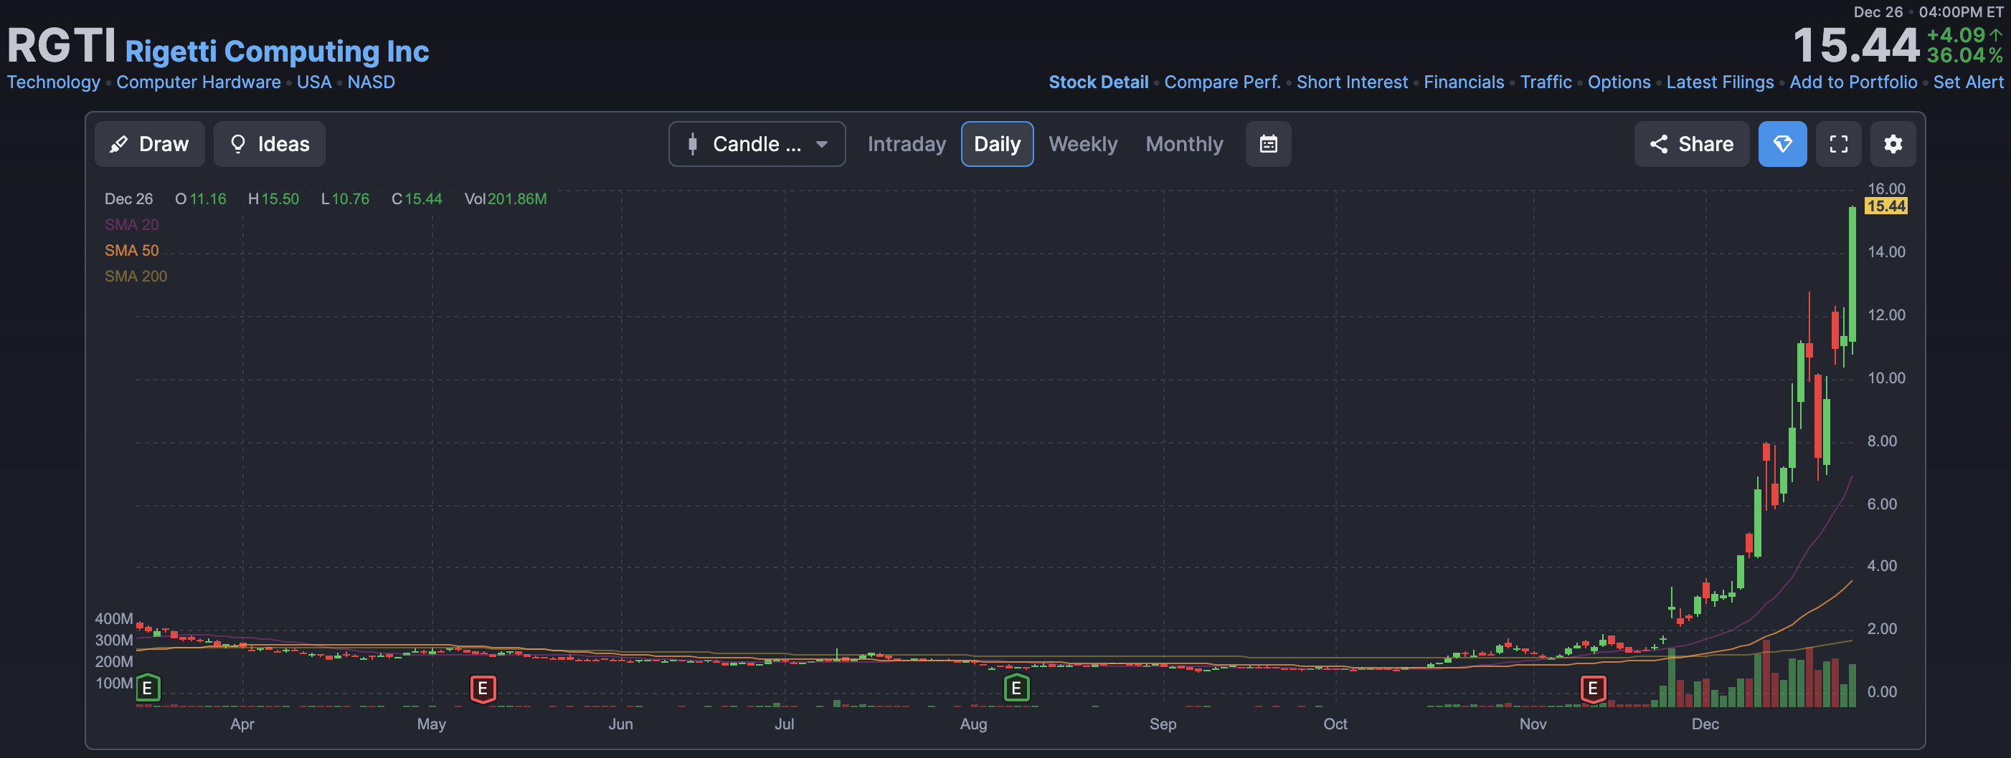Click the pencil icon in Draw

click(118, 144)
